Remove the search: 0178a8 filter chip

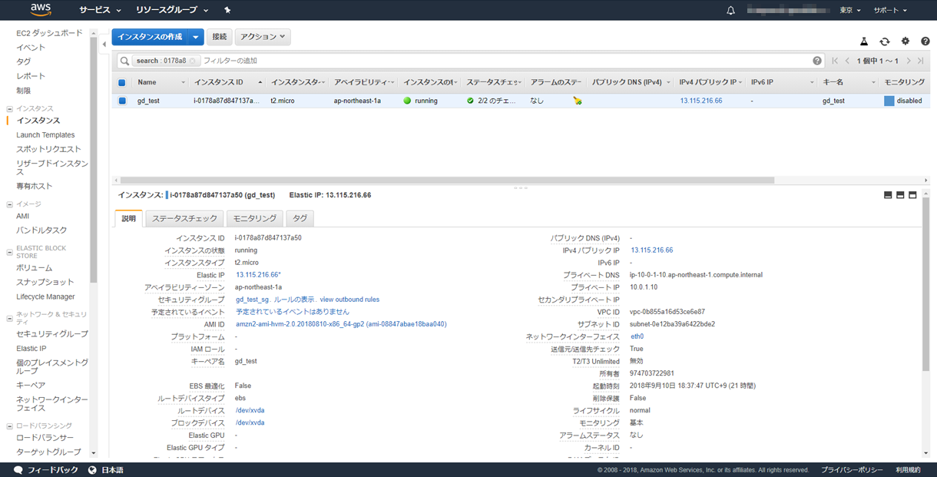click(193, 61)
